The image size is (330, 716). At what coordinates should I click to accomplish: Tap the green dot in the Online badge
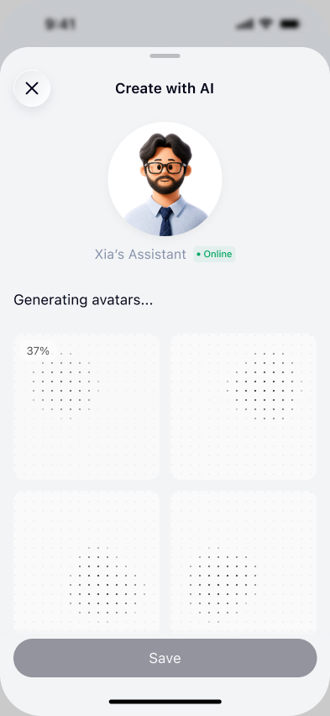tap(198, 255)
